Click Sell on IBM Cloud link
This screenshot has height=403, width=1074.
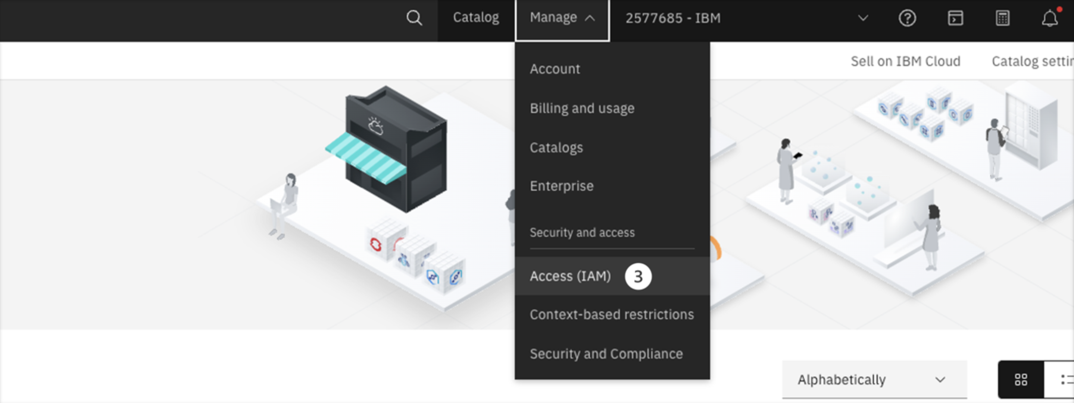(x=905, y=61)
